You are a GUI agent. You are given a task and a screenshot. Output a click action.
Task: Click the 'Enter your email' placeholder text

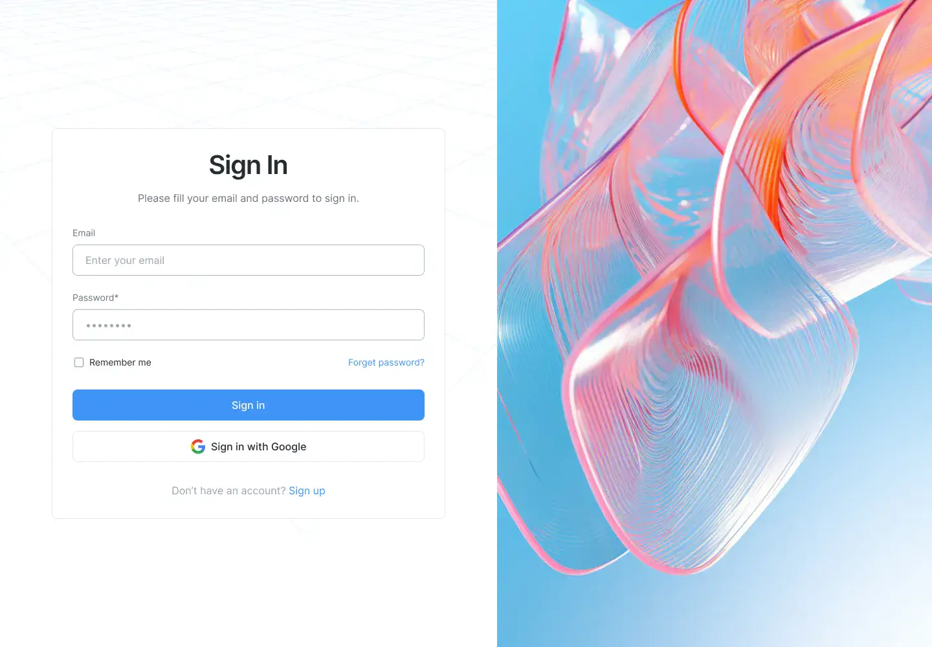pos(125,260)
